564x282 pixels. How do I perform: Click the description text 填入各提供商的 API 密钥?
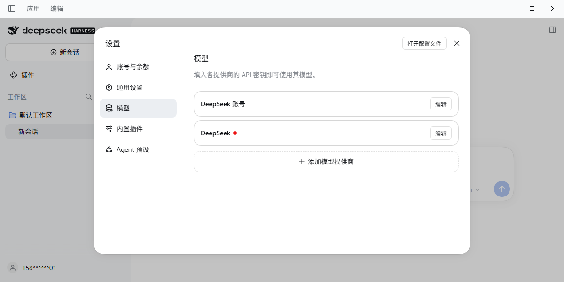coord(255,75)
